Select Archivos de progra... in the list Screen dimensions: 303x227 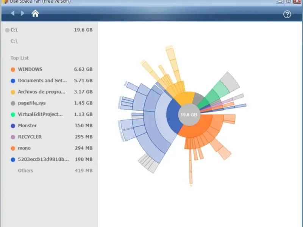coord(42,92)
